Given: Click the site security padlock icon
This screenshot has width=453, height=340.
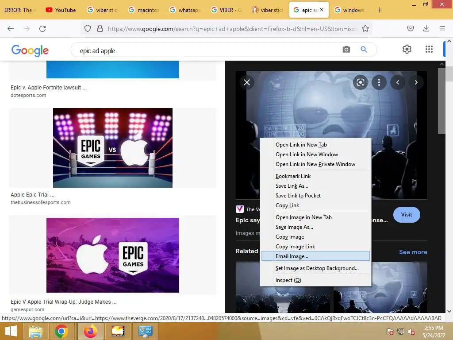Looking at the screenshot, I should point(100,28).
